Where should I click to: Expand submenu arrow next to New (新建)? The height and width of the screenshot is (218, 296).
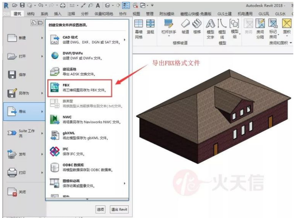pyautogui.click(x=42, y=38)
